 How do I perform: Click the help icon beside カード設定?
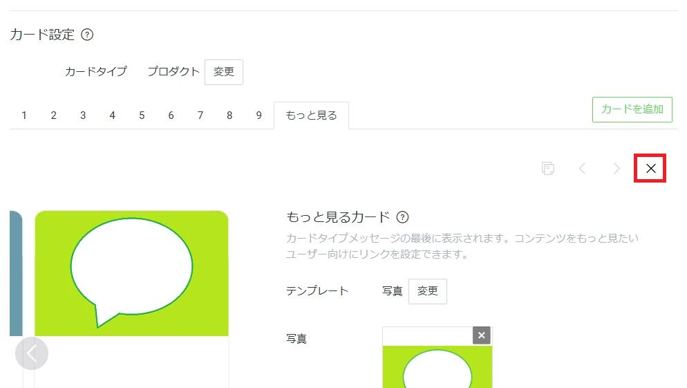(x=87, y=35)
